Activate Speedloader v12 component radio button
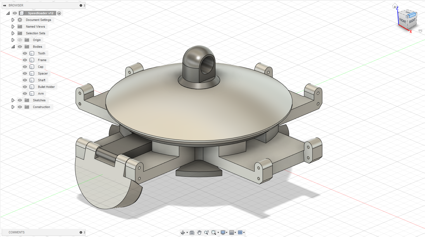 coord(59,13)
